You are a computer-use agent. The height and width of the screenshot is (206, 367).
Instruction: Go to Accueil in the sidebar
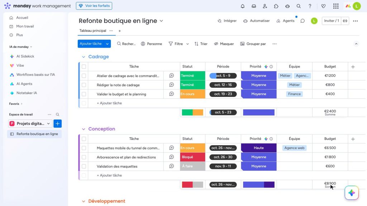click(22, 18)
